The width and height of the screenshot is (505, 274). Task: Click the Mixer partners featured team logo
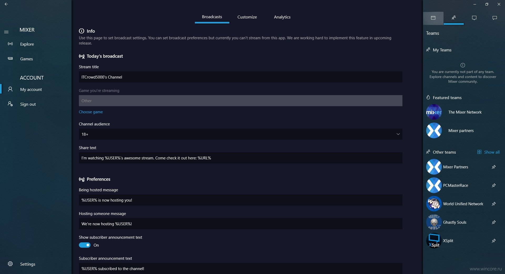pyautogui.click(x=434, y=130)
